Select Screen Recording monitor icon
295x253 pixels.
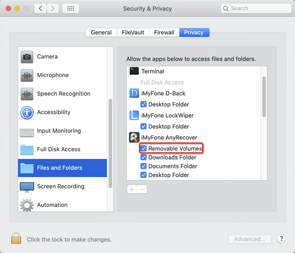pos(27,187)
